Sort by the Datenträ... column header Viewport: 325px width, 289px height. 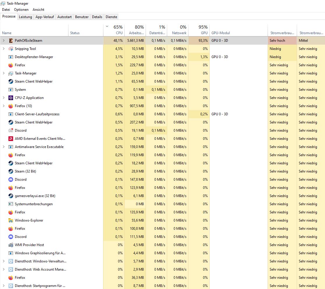(156, 30)
